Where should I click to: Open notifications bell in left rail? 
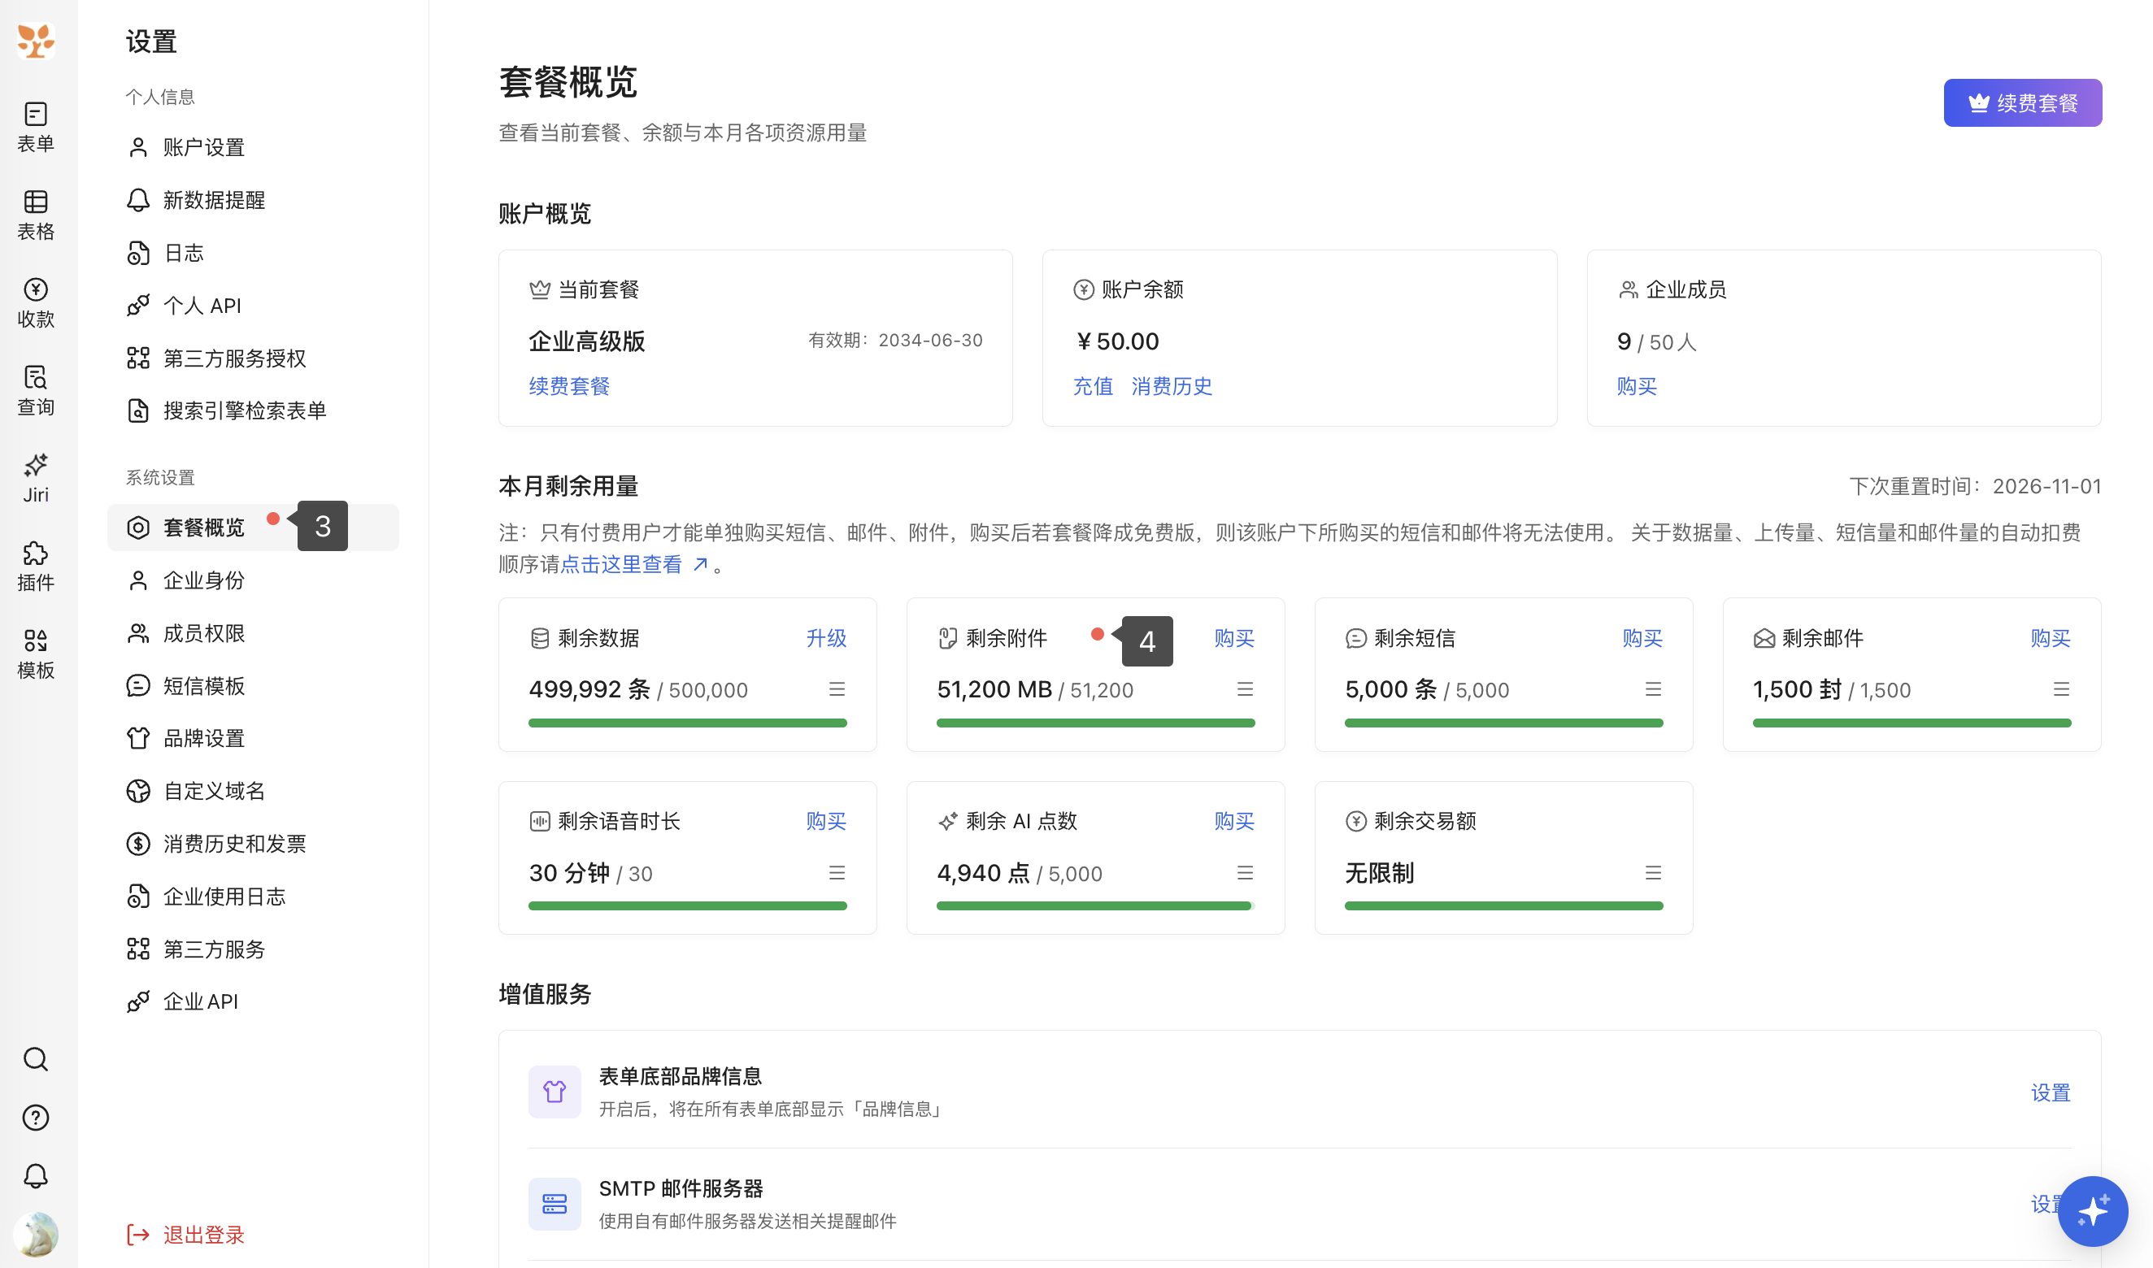coord(36,1177)
